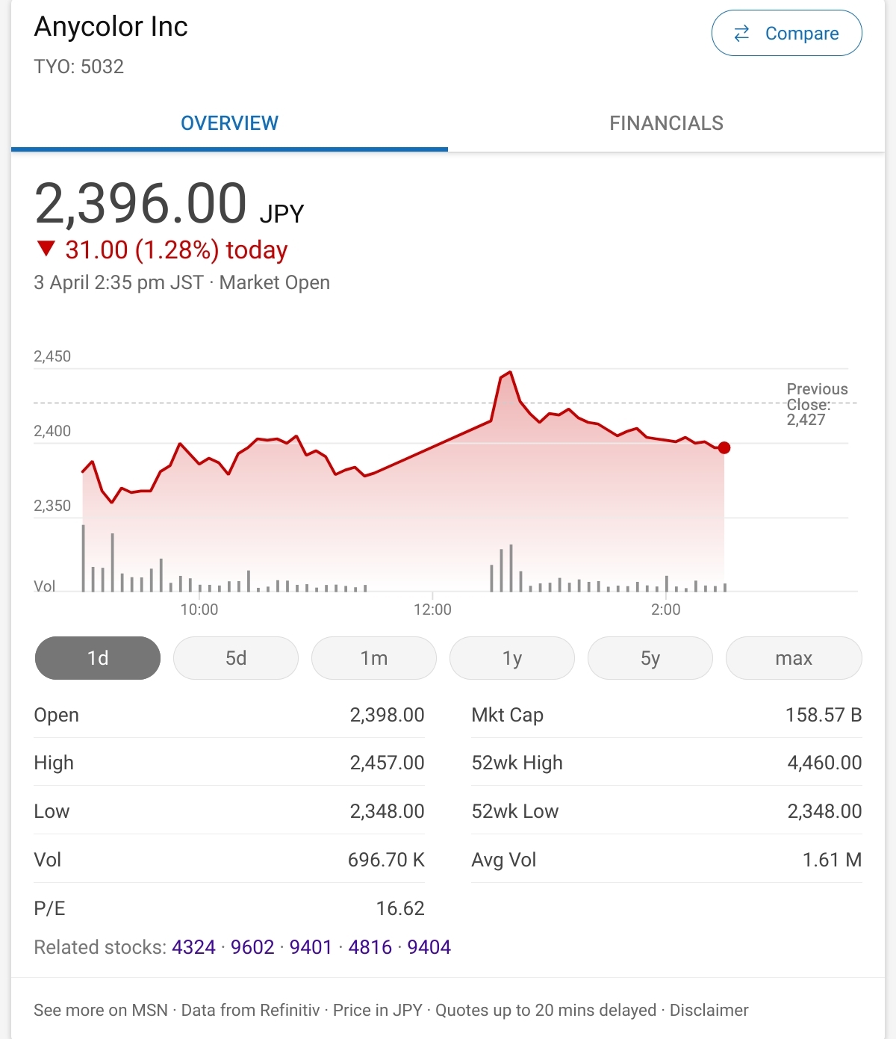Select the 1d chart range
Image resolution: width=896 pixels, height=1039 pixels.
(x=98, y=658)
